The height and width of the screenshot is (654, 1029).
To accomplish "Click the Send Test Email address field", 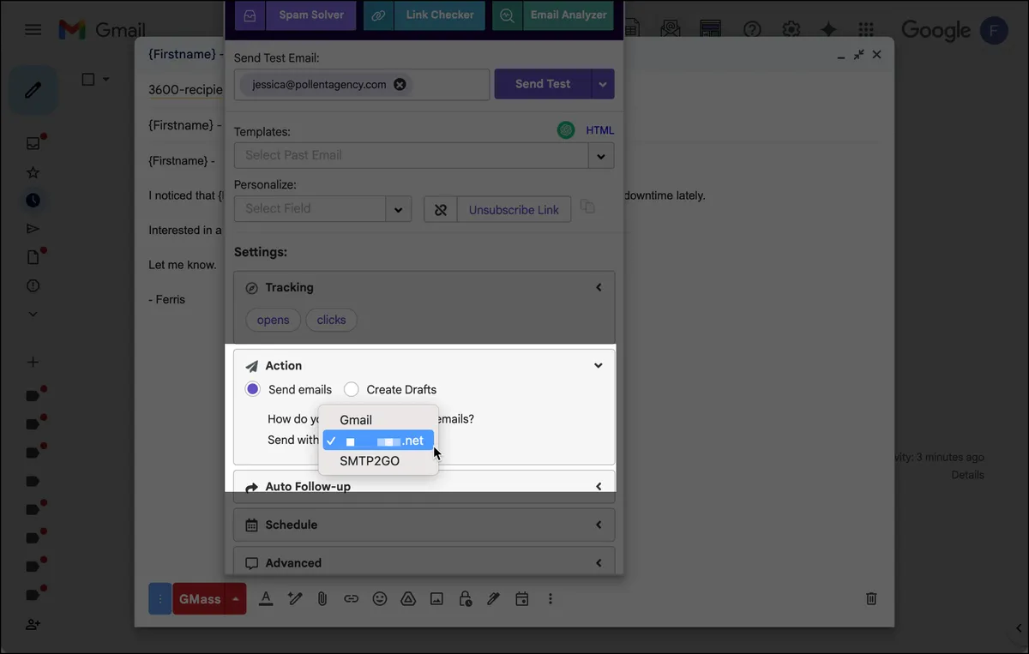I will coord(362,85).
